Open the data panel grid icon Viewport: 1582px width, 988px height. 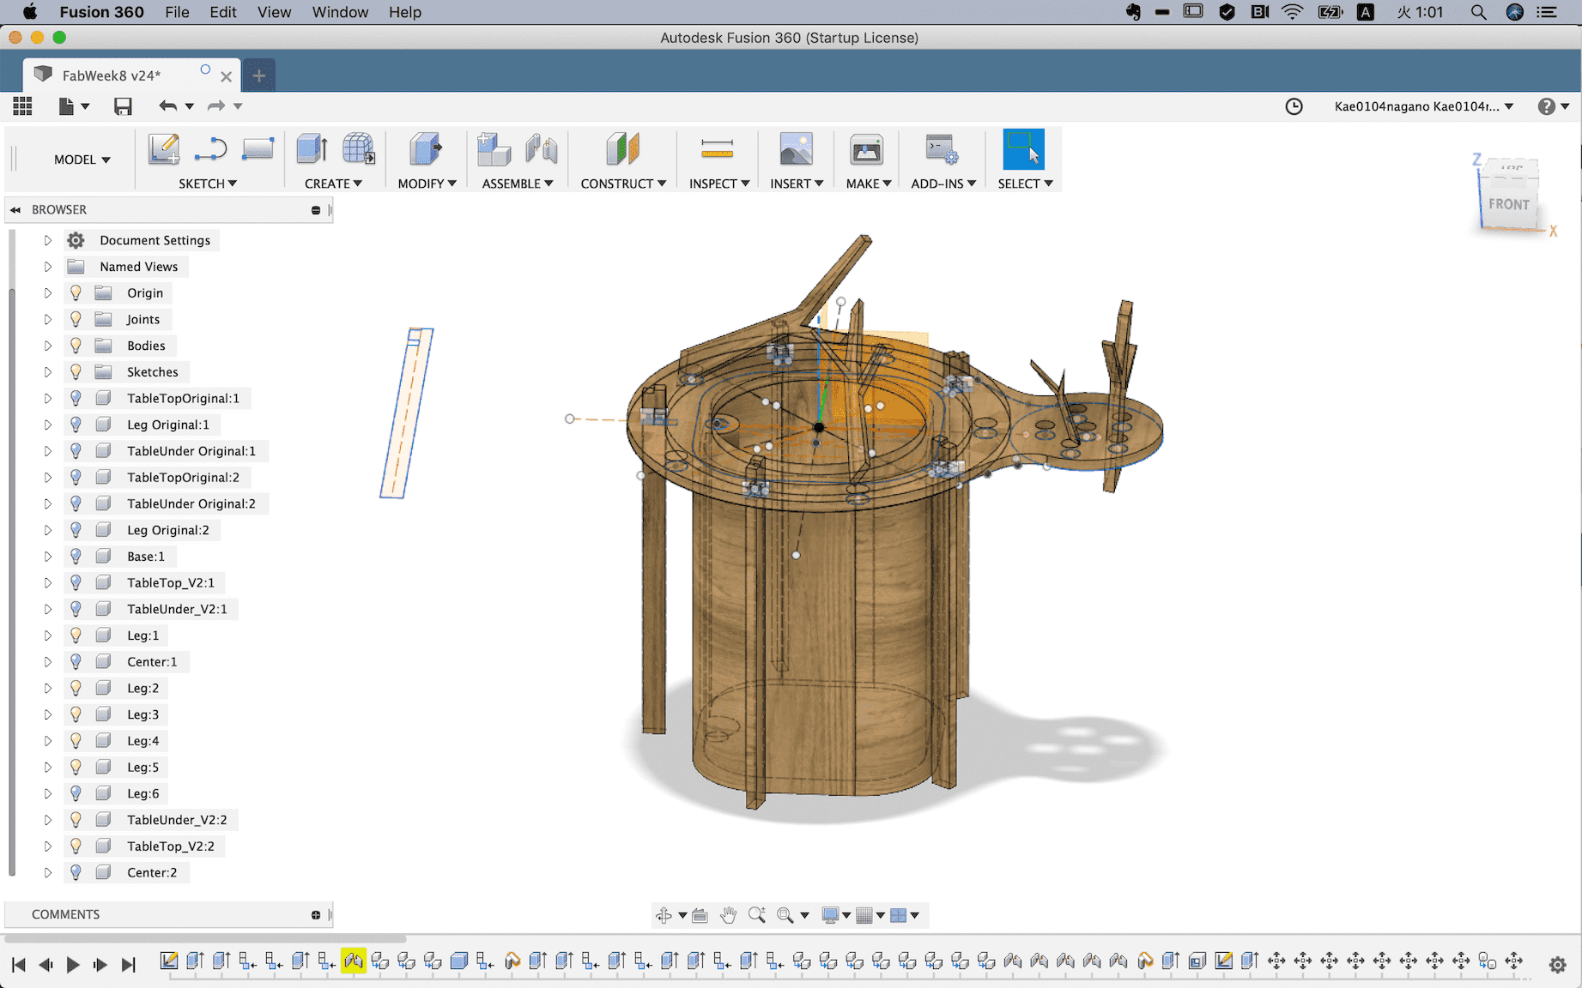click(x=22, y=106)
